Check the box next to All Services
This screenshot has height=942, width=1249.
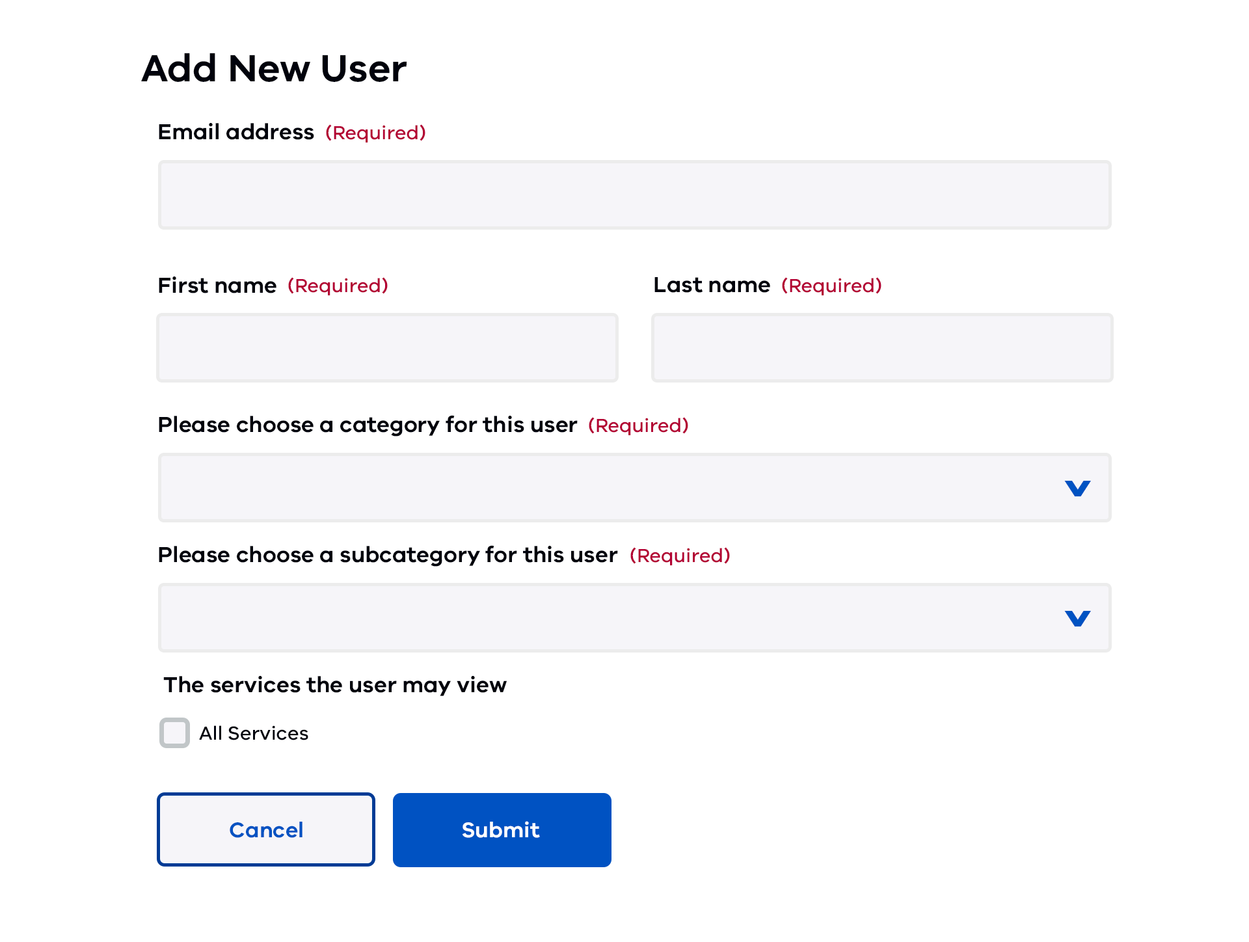[x=174, y=733]
